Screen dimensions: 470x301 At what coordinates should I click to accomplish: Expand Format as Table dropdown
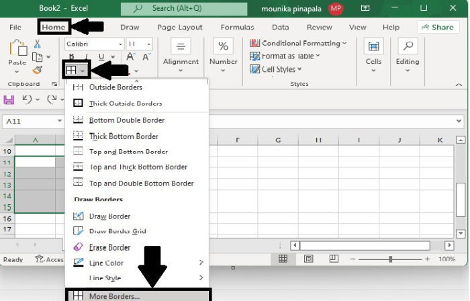coord(318,56)
